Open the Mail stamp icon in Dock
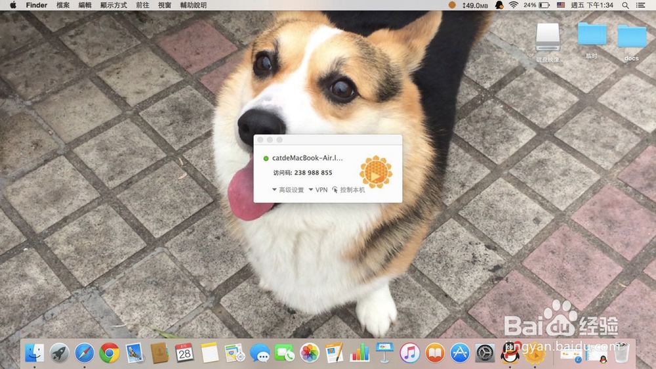656x369 pixels. pyautogui.click(x=134, y=353)
